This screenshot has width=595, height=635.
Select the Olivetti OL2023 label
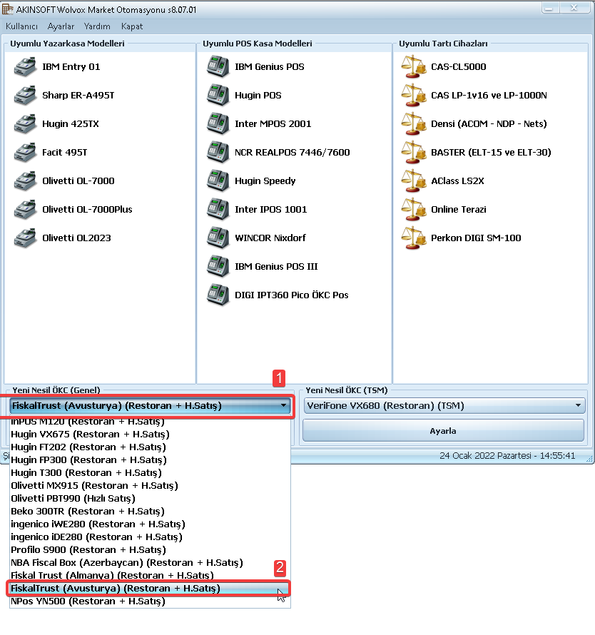[76, 238]
